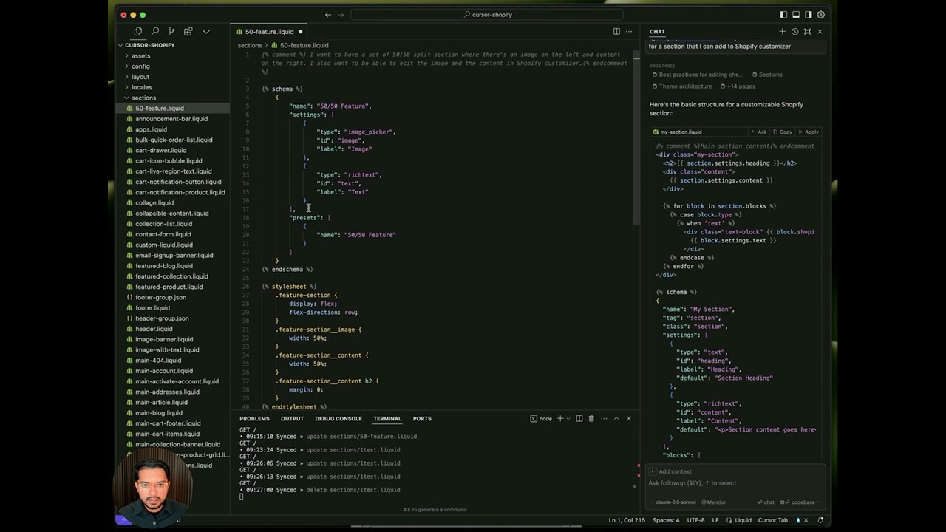Screen dimensions: 946x532
Task: Open the additional views chevron in activity bar
Action: click(206, 31)
